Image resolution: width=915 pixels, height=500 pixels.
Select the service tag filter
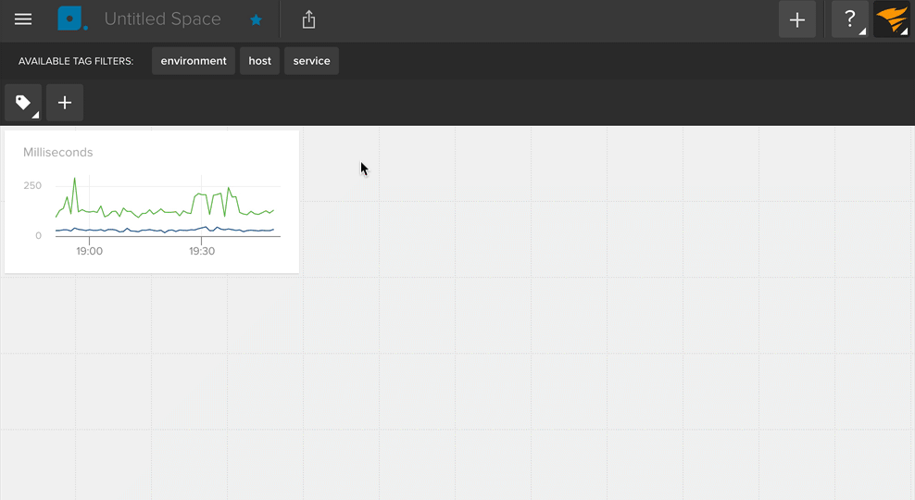click(312, 61)
